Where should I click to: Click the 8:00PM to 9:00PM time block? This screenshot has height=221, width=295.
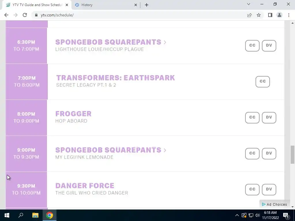pyautogui.click(x=26, y=117)
